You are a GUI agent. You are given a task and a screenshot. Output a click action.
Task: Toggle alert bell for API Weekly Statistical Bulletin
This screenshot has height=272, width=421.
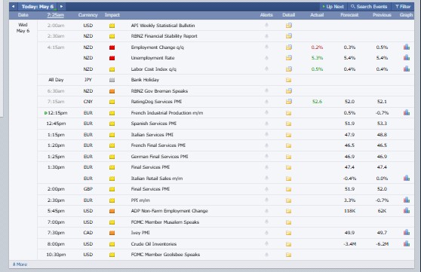[x=266, y=25]
